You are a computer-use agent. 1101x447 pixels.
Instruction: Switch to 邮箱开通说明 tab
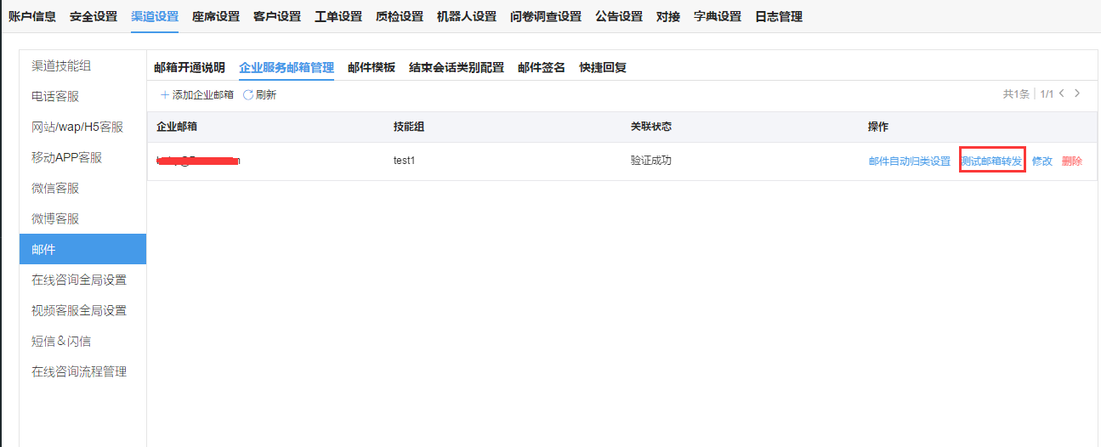190,67
